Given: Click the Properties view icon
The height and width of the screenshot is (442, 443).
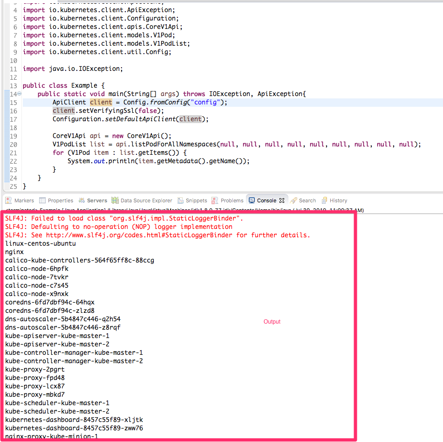Looking at the screenshot, I should pos(43,200).
